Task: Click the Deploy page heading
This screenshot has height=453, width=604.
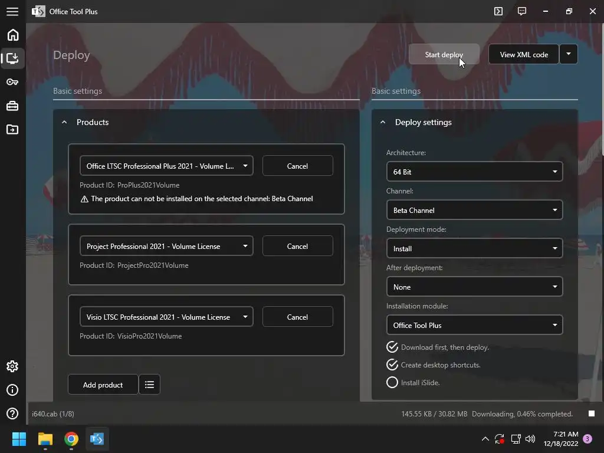Action: tap(71, 55)
